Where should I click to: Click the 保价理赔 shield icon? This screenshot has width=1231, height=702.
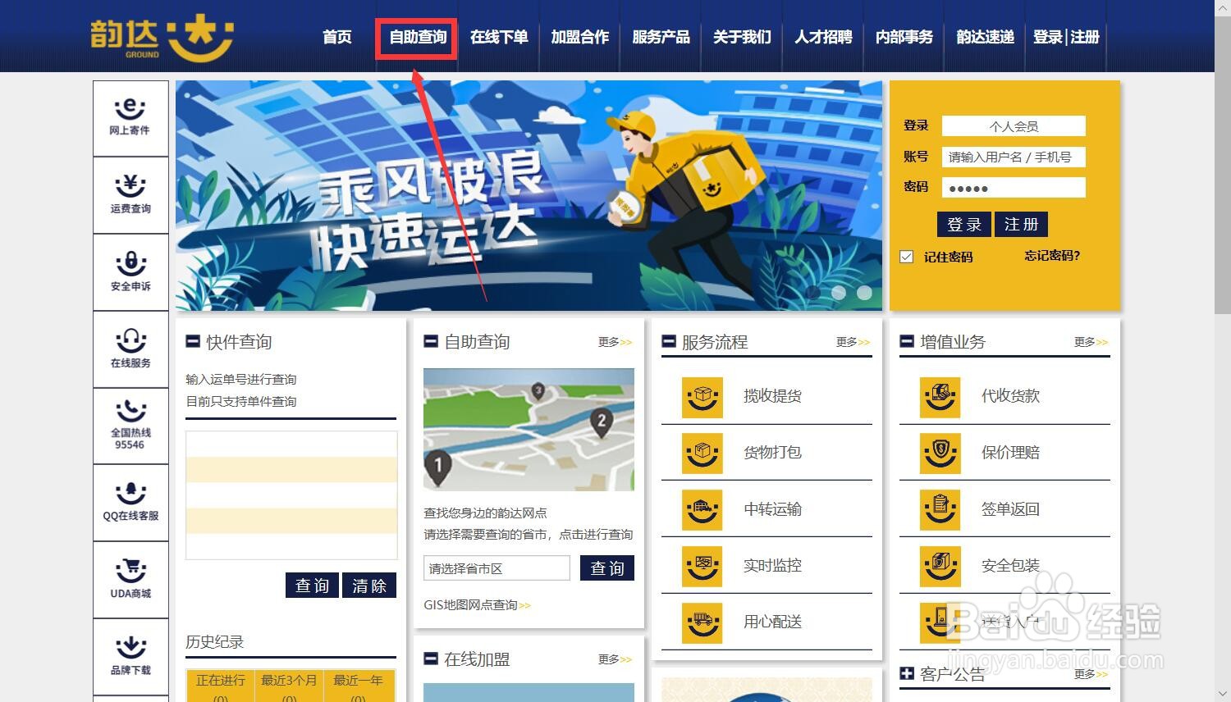tap(940, 454)
